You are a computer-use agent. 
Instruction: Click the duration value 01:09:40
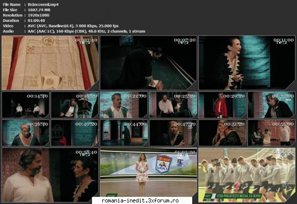pyautogui.click(x=37, y=20)
